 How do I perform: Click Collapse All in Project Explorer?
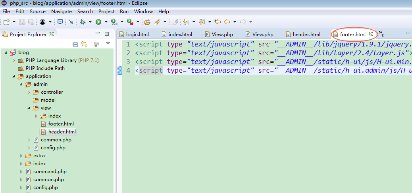pyautogui.click(x=75, y=44)
